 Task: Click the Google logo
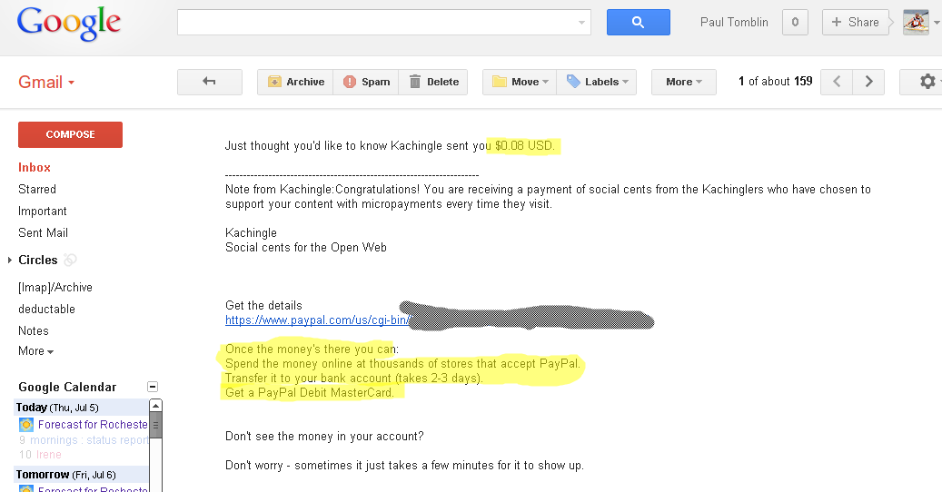(69, 24)
